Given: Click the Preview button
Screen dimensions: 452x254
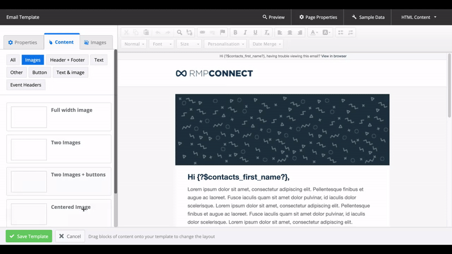Looking at the screenshot, I should coord(273,17).
